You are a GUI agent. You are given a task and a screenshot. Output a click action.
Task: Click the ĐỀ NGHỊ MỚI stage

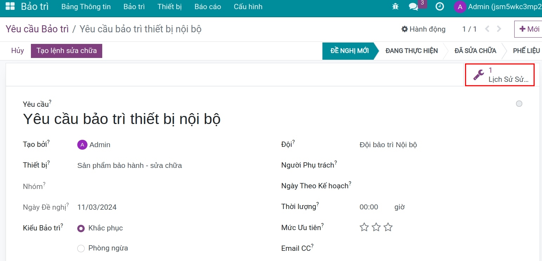point(350,51)
